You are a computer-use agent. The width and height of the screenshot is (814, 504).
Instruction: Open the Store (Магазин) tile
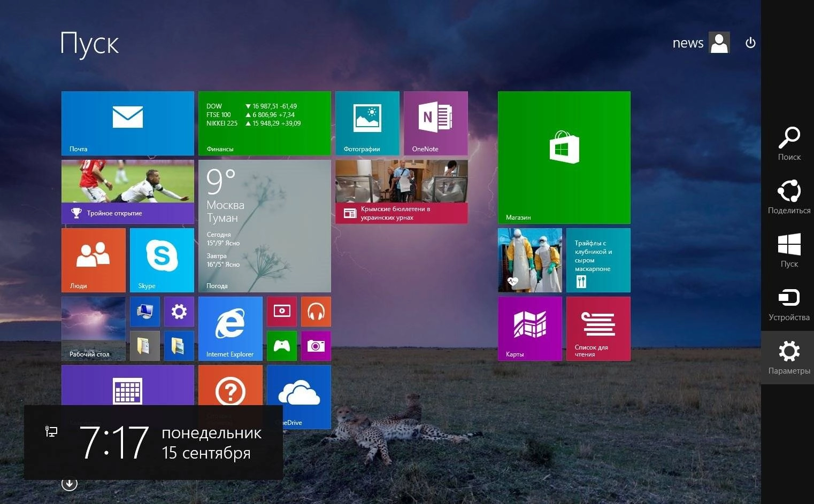(564, 158)
